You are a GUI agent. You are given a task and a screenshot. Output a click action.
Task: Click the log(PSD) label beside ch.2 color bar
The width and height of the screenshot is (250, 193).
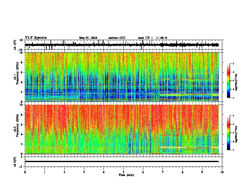pyautogui.click(x=236, y=134)
